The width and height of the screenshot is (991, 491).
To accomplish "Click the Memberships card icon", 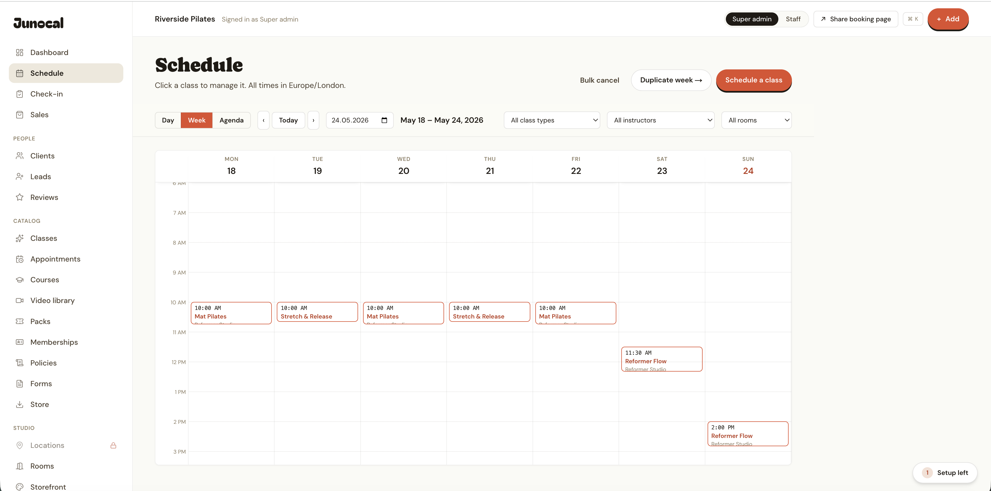I will pos(20,342).
